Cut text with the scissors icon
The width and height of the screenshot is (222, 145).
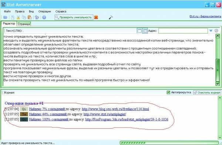[18, 17]
